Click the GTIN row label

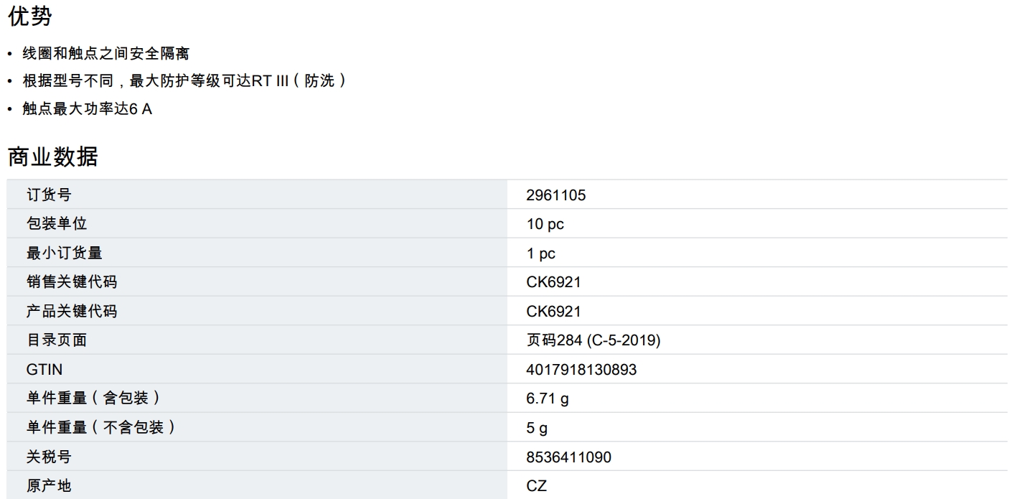[x=44, y=370]
